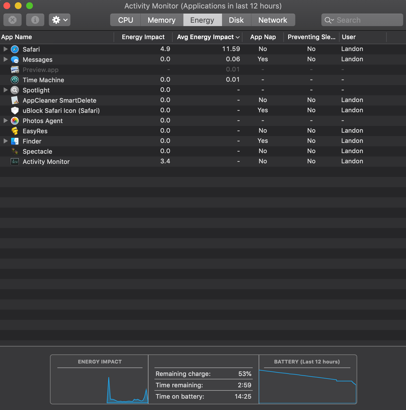The width and height of the screenshot is (406, 410).
Task: Click the Time remaining label
Action: click(x=179, y=385)
